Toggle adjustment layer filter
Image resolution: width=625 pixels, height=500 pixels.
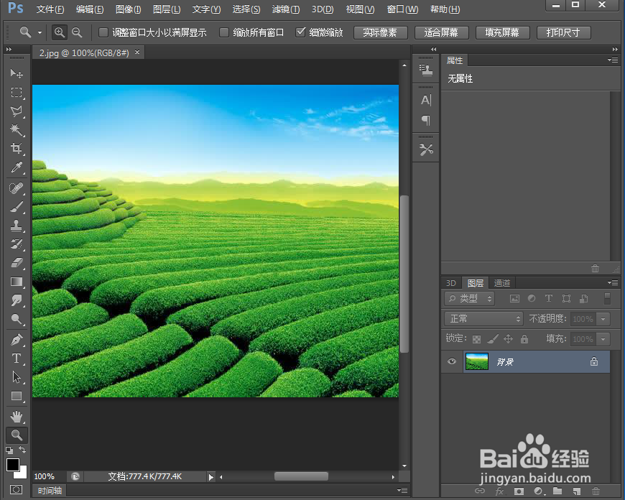click(532, 298)
